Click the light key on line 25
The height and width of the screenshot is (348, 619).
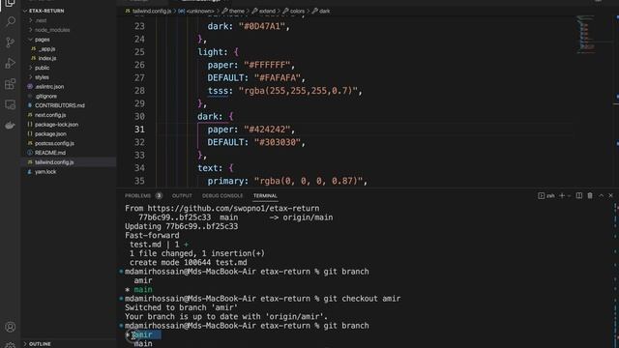tap(211, 52)
